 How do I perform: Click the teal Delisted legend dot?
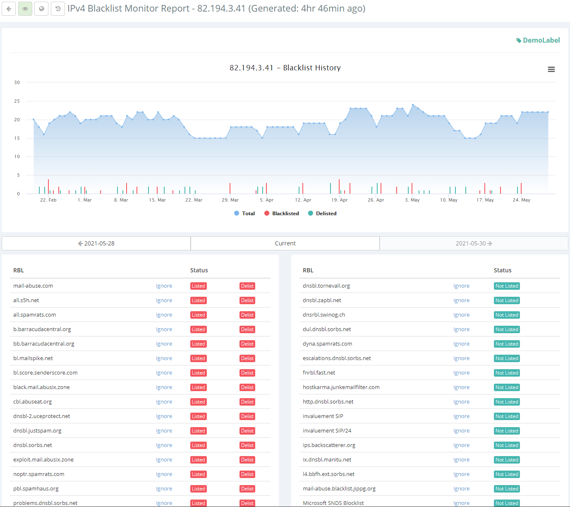311,214
